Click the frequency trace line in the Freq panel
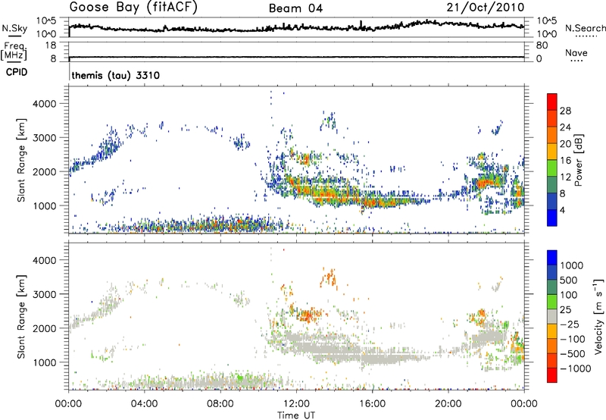Screen dimensions: 606x420 tap(296, 57)
